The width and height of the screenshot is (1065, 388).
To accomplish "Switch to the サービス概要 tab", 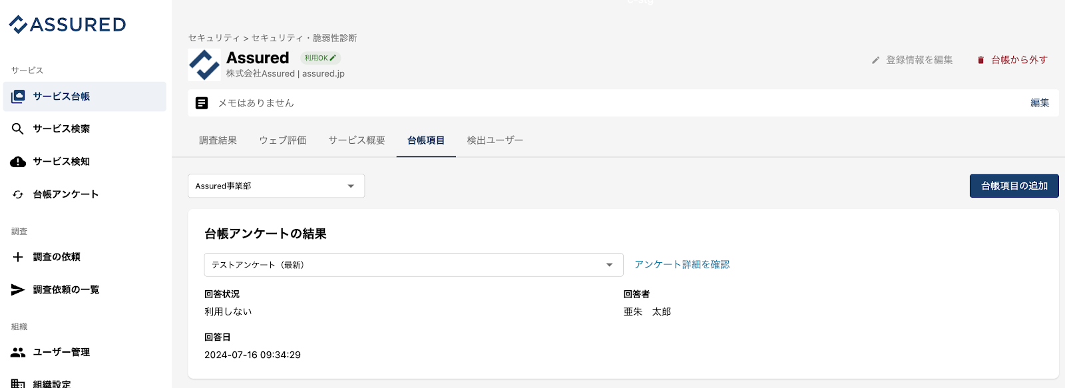I will [357, 140].
